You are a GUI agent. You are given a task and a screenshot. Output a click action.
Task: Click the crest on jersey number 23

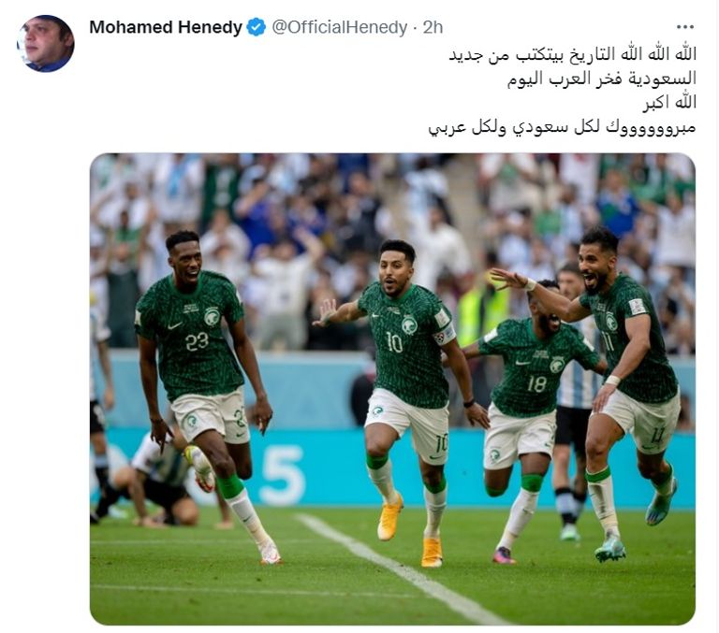coord(212,316)
